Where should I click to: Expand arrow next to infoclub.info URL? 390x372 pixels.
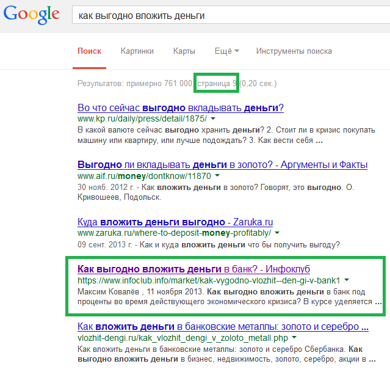click(347, 280)
